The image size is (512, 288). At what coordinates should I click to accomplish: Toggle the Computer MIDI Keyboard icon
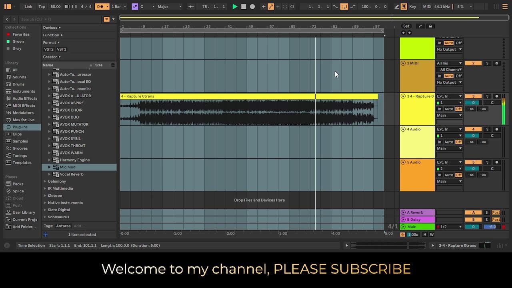(x=404, y=6)
